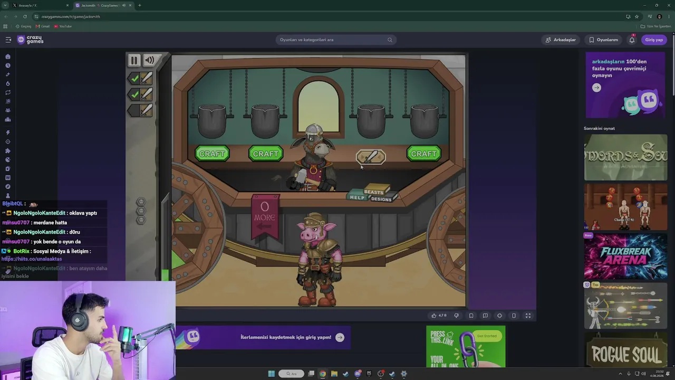Viewport: 675px width, 380px height.
Task: Open a new browser tab
Action: click(x=140, y=5)
